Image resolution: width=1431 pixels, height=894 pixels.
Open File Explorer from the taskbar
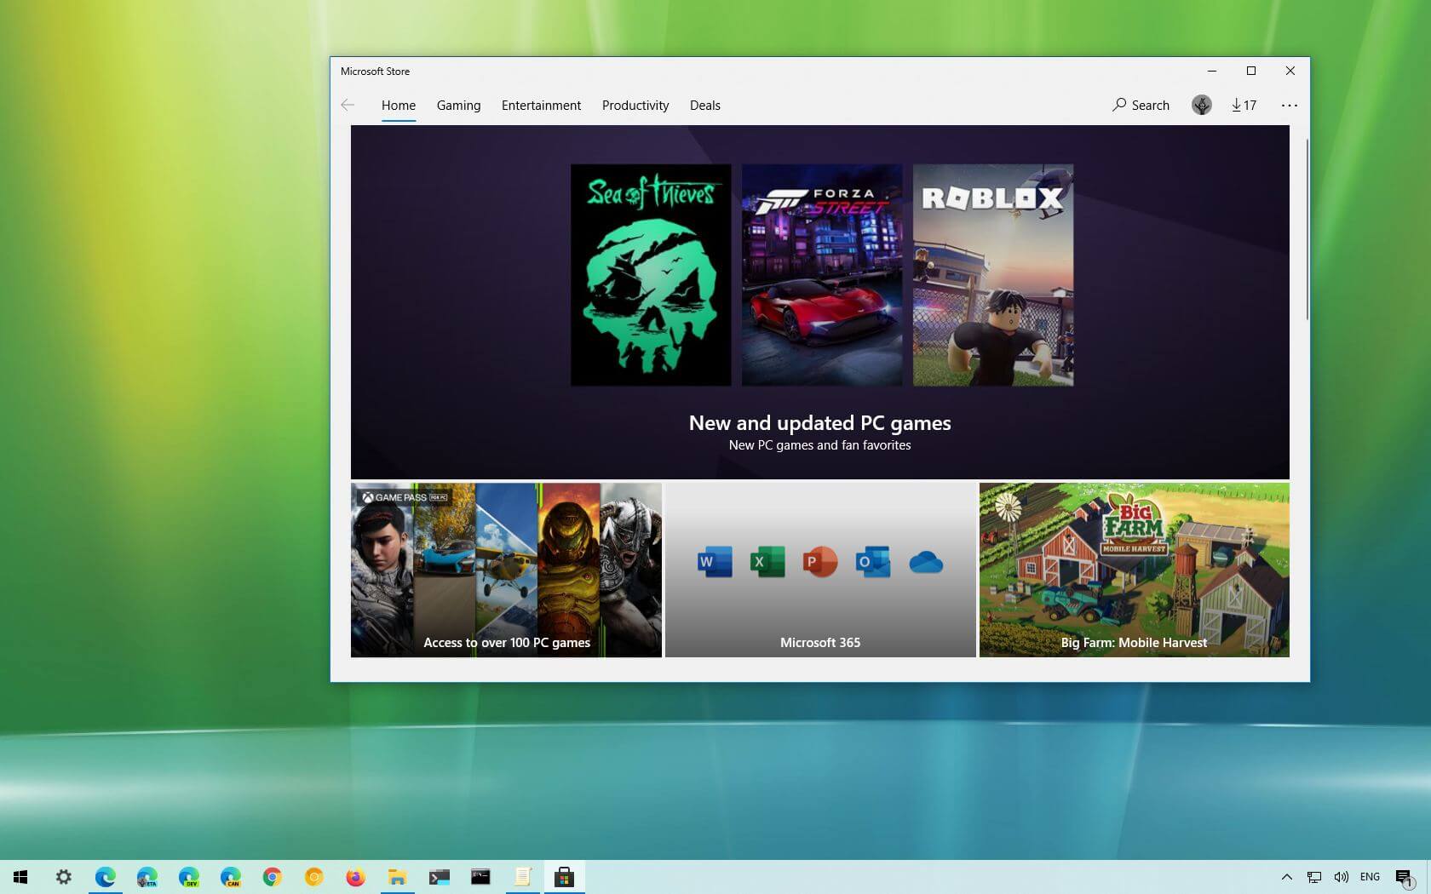pyautogui.click(x=397, y=877)
